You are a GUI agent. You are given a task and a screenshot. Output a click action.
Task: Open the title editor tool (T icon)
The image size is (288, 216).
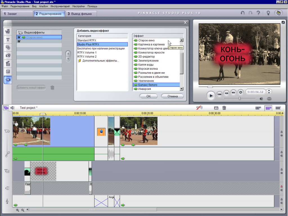[x=8, y=40]
